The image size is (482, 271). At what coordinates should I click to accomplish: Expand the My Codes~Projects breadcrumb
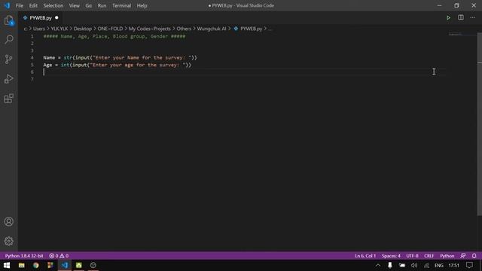click(x=149, y=29)
